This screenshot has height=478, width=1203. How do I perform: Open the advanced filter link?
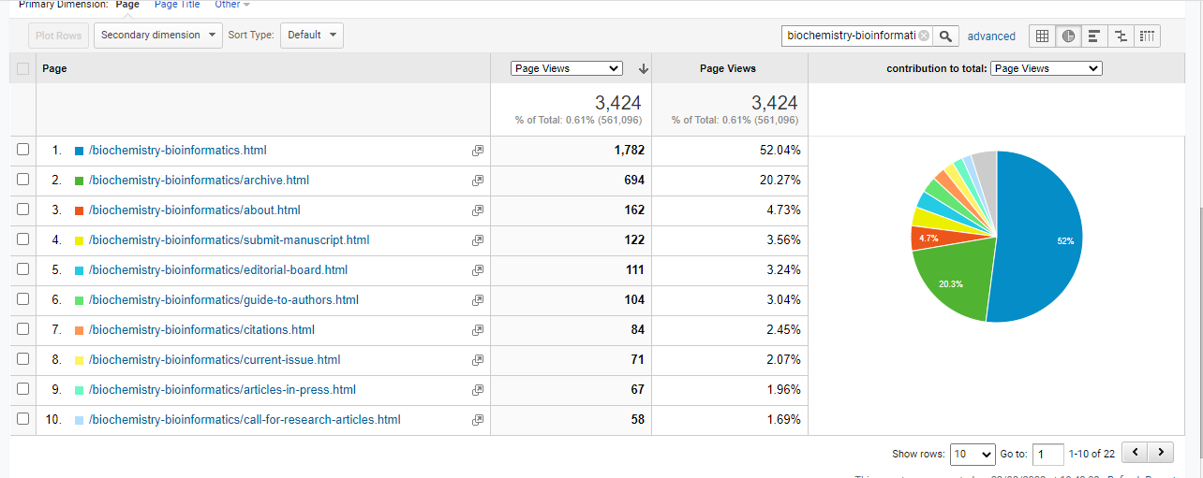point(991,36)
